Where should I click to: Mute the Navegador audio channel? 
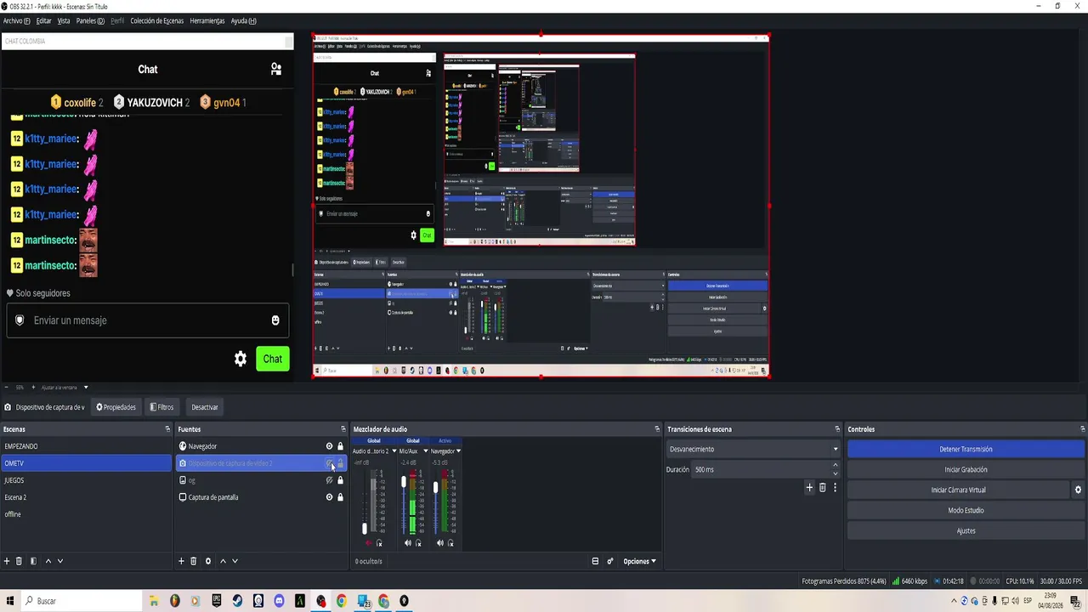pyautogui.click(x=439, y=543)
